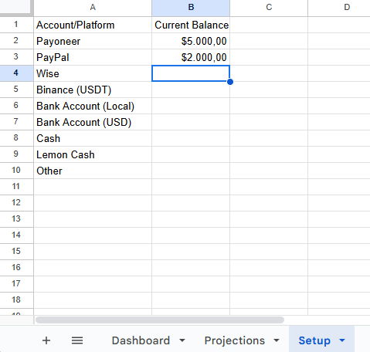
Task: Open the all sheets list icon
Action: click(77, 340)
